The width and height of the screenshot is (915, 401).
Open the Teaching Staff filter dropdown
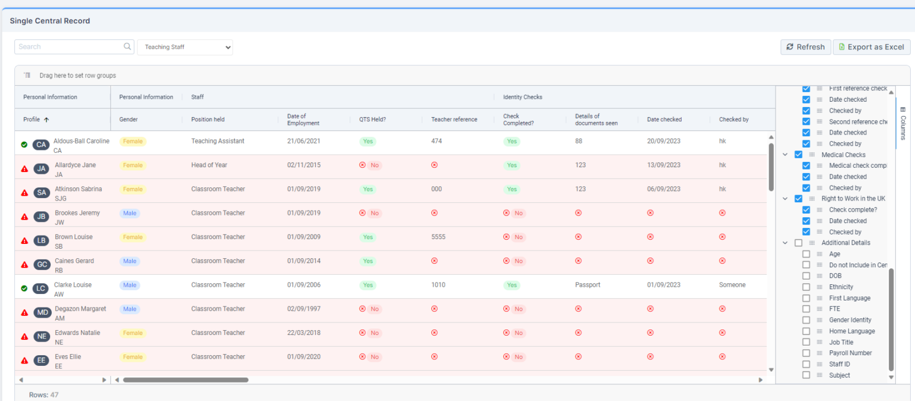[185, 47]
